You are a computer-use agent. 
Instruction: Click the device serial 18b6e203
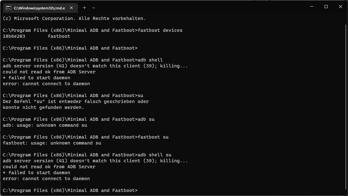click(14, 36)
